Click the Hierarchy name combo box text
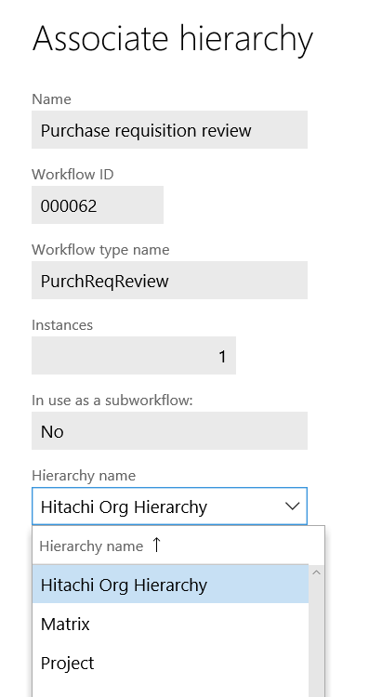Screen dimensions: 382x697 click(x=124, y=506)
